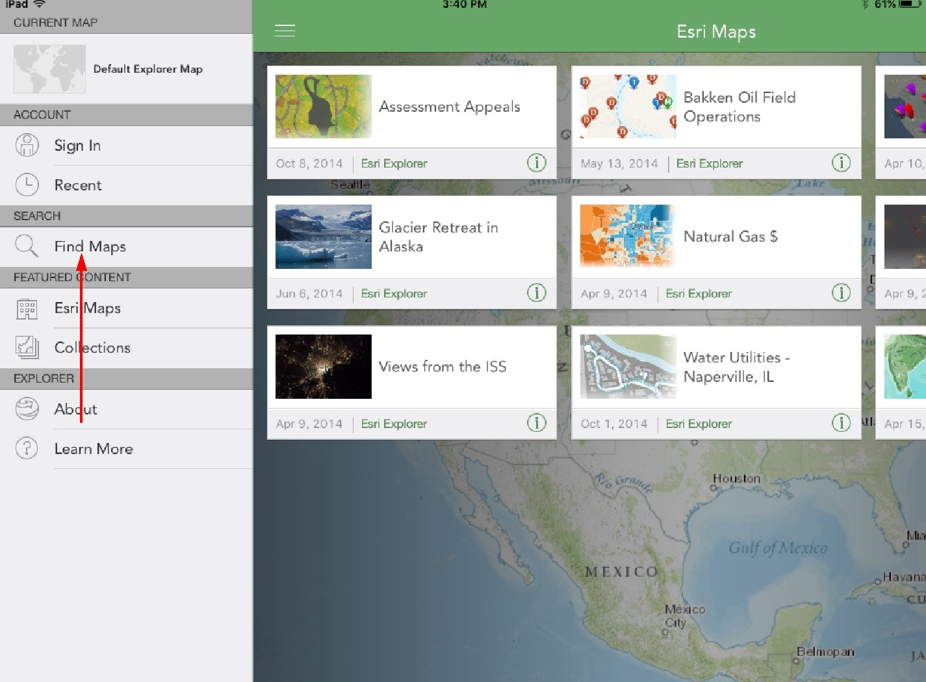The width and height of the screenshot is (926, 682).
Task: Click the Default Explorer Map label
Action: point(148,69)
